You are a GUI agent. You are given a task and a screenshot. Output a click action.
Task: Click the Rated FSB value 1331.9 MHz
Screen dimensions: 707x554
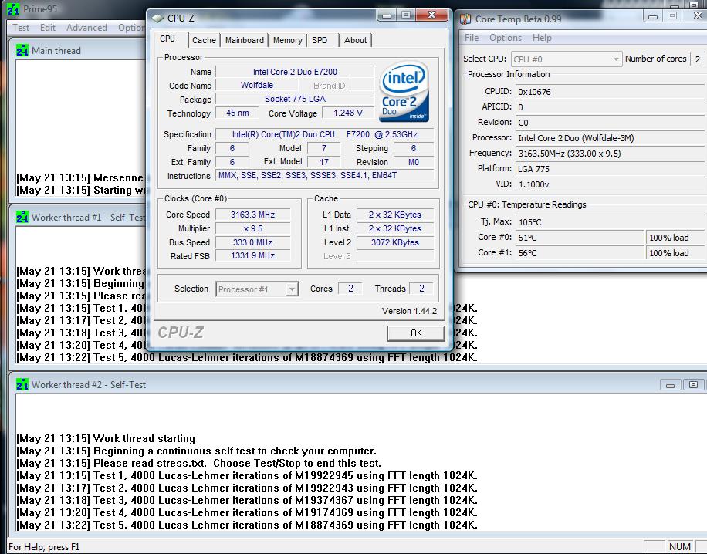click(252, 255)
